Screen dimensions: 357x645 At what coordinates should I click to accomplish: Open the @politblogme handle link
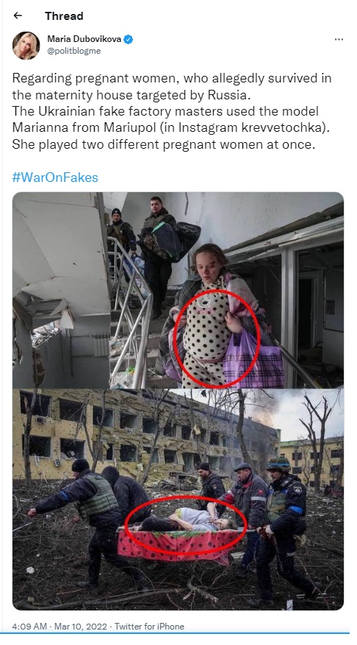pos(74,51)
